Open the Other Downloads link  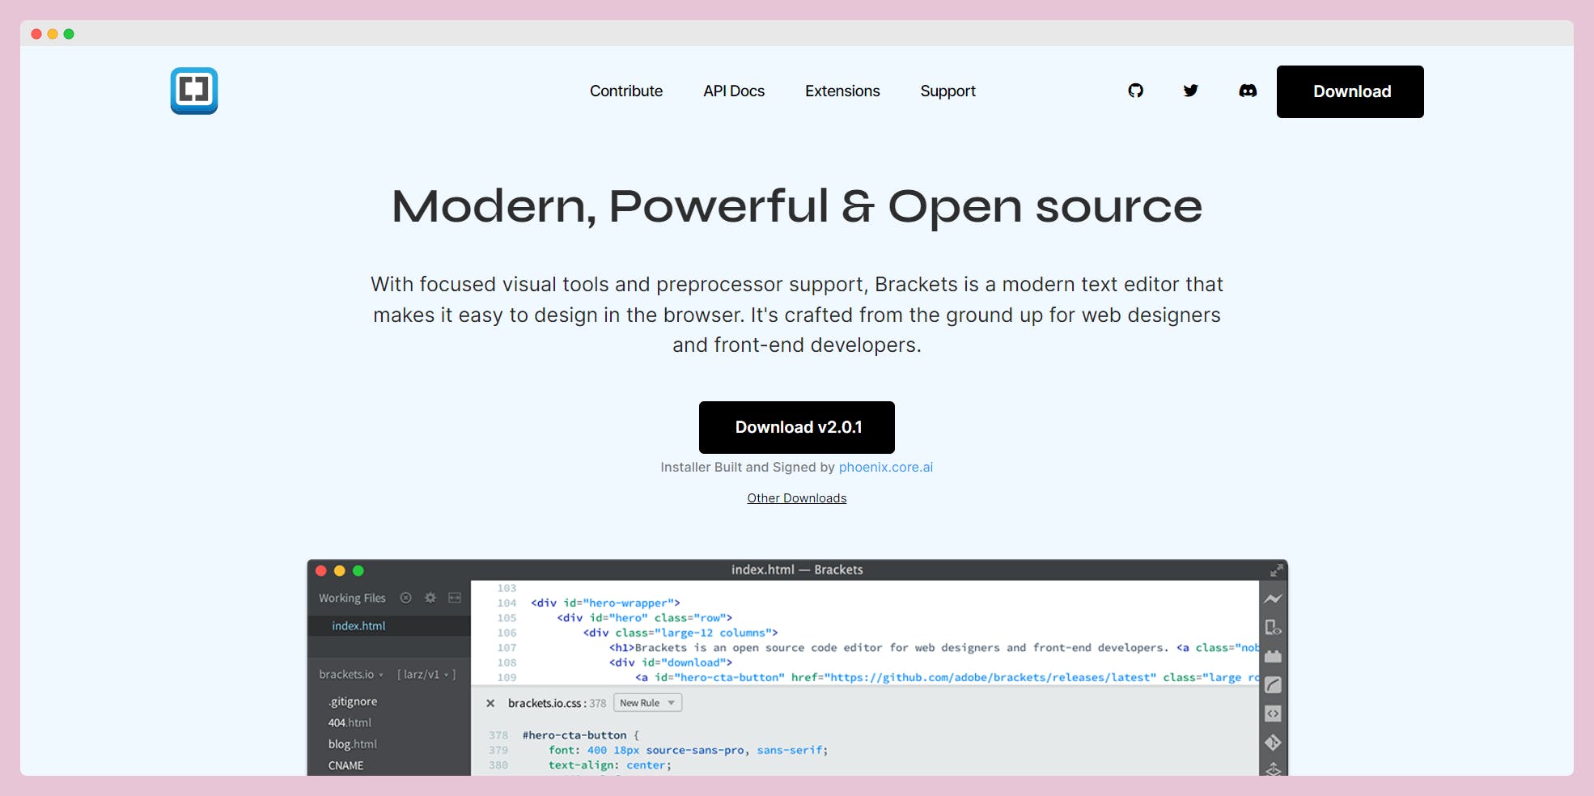tap(797, 498)
